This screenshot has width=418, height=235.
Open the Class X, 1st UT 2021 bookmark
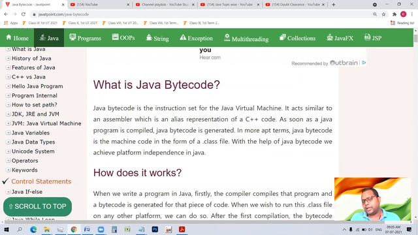coord(80,23)
